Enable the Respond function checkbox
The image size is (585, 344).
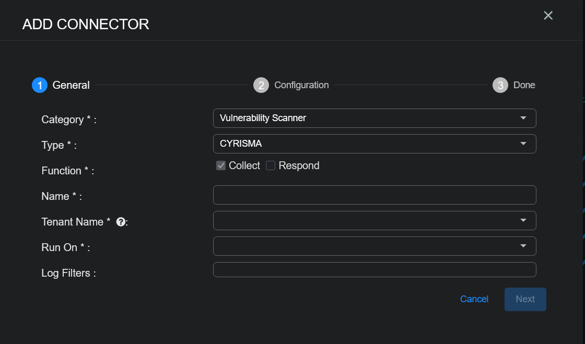click(271, 165)
